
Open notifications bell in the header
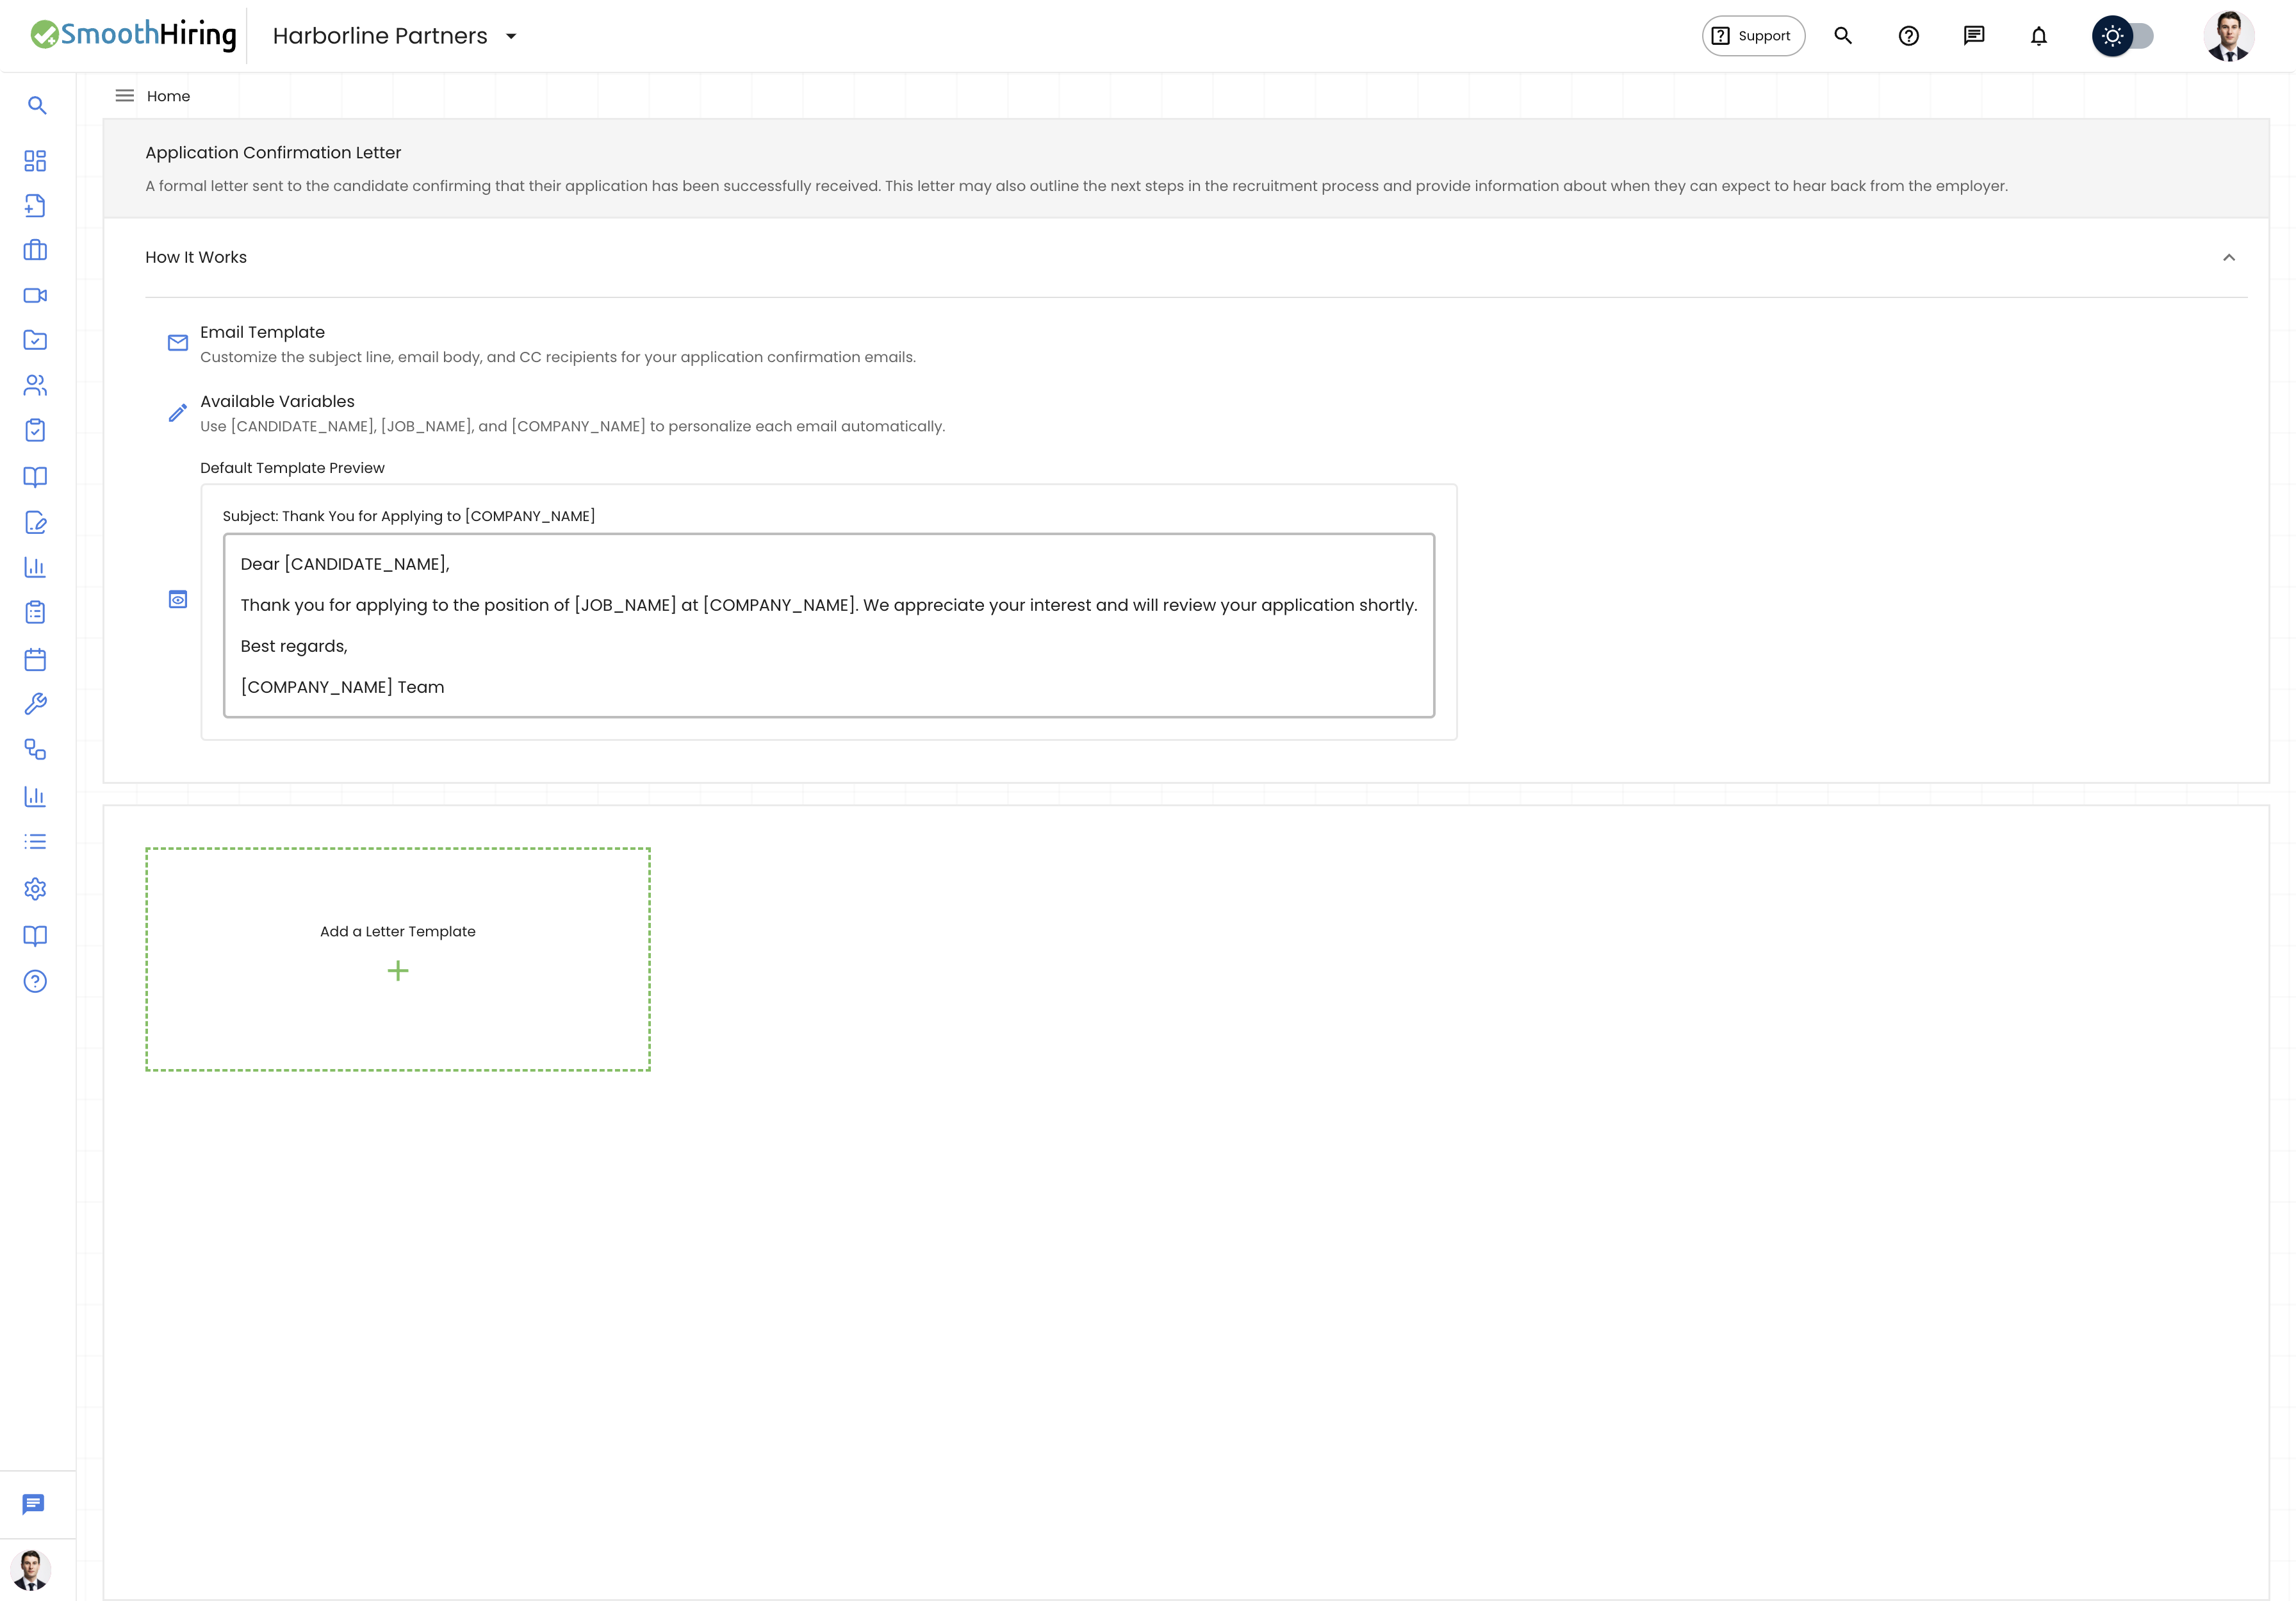pyautogui.click(x=2039, y=36)
